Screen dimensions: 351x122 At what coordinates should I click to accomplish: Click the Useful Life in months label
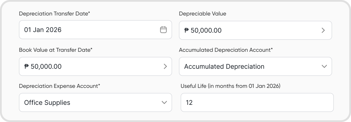point(230,86)
